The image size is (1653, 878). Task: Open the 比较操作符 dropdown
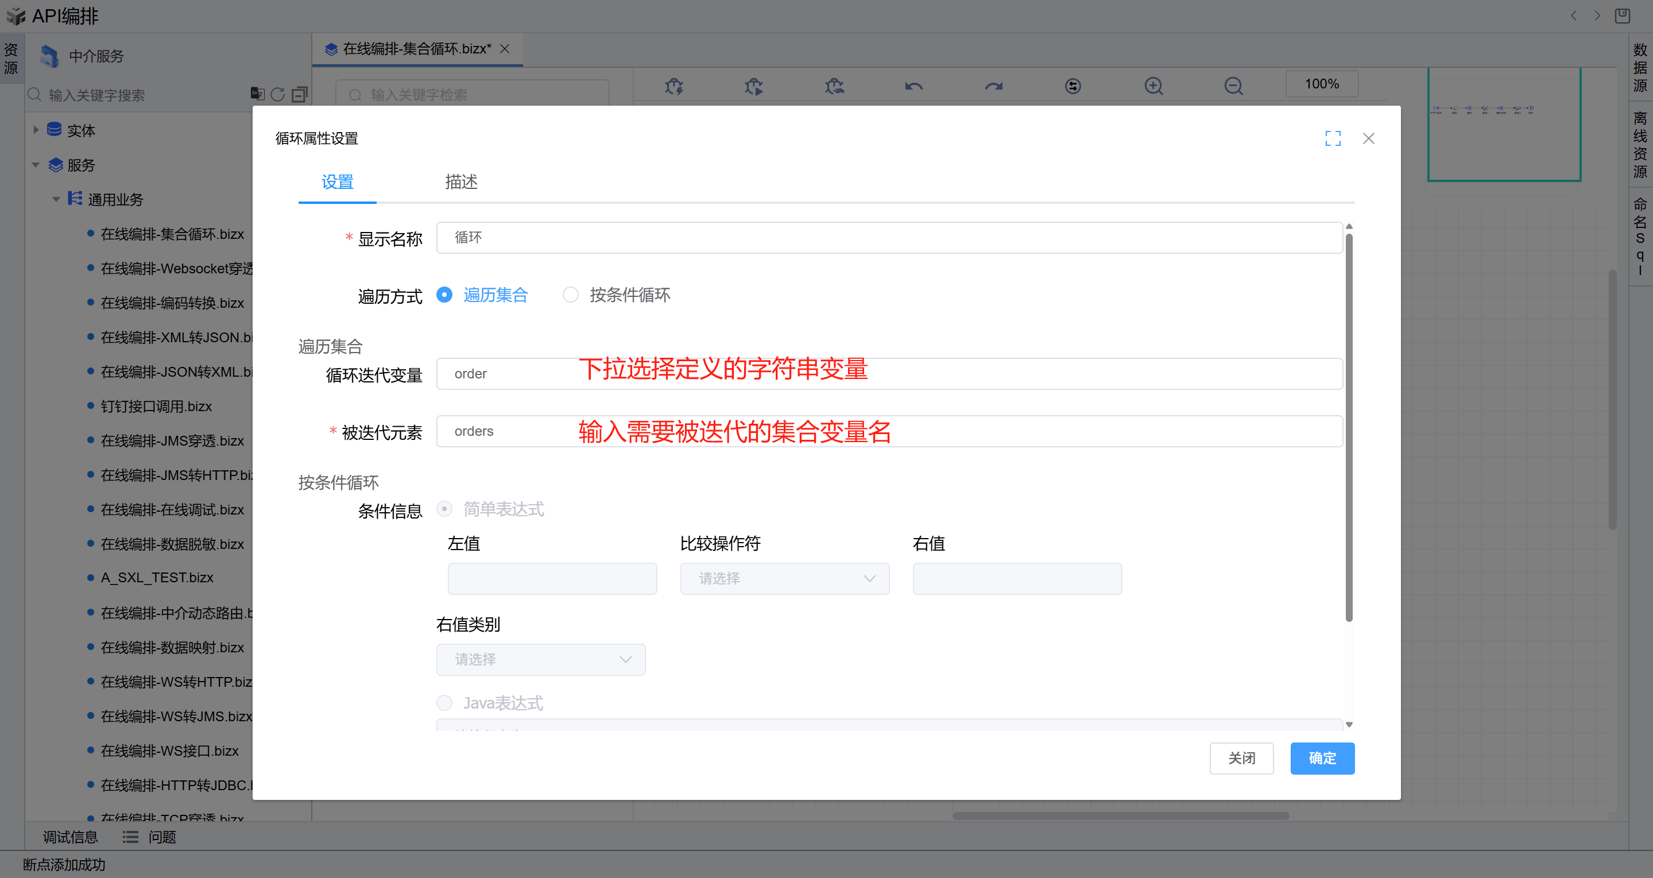784,578
